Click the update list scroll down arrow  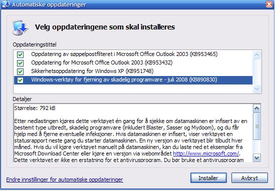click(x=257, y=89)
